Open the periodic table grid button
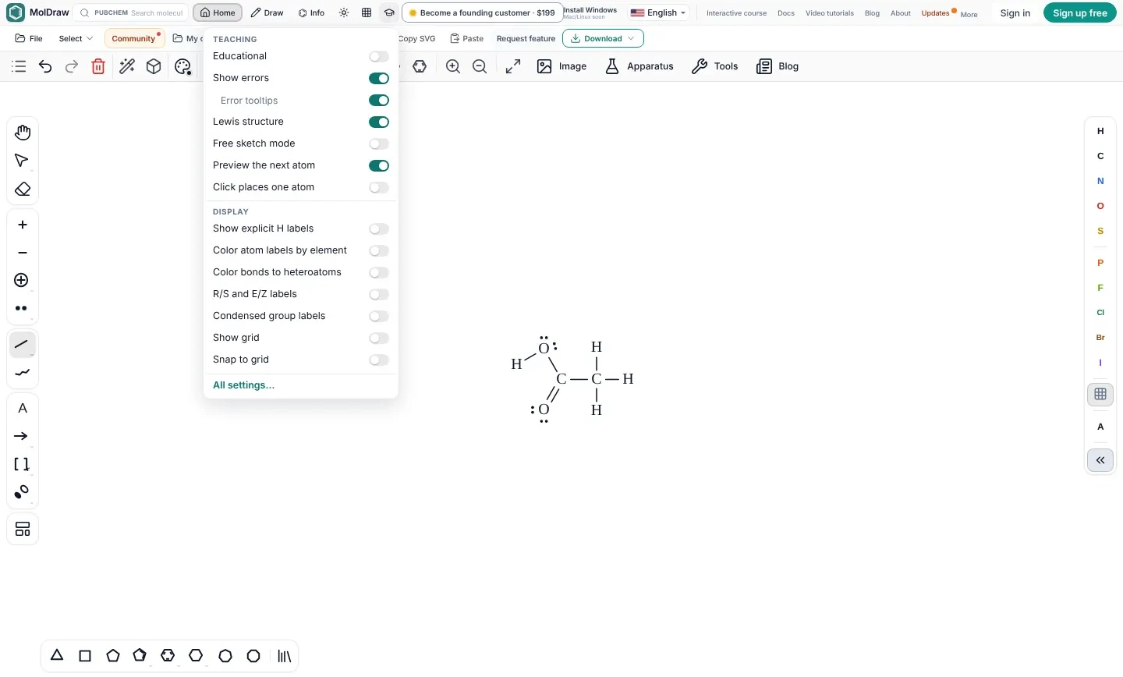Screen dimensions: 1123x677 (x=1100, y=394)
